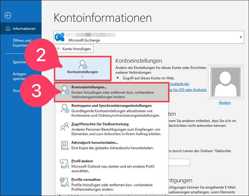The height and width of the screenshot is (196, 249).
Task: Click 'Zugriff auf dieses Konto im Web.' text
Action: pyautogui.click(x=149, y=78)
